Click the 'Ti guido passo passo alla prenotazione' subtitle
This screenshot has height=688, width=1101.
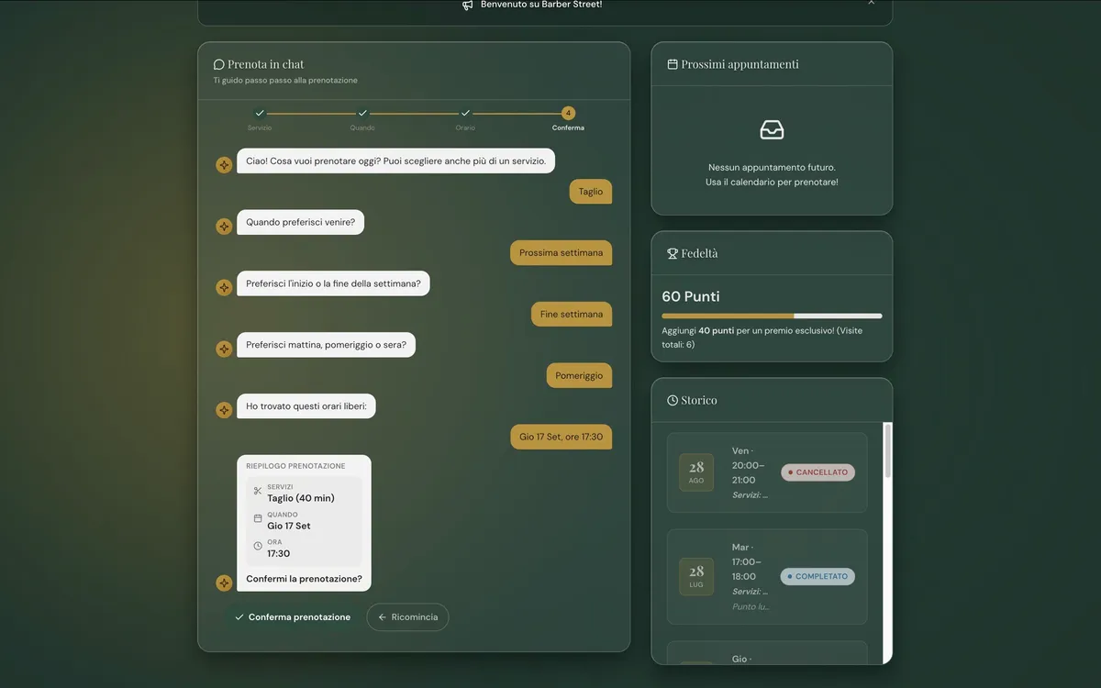point(285,81)
